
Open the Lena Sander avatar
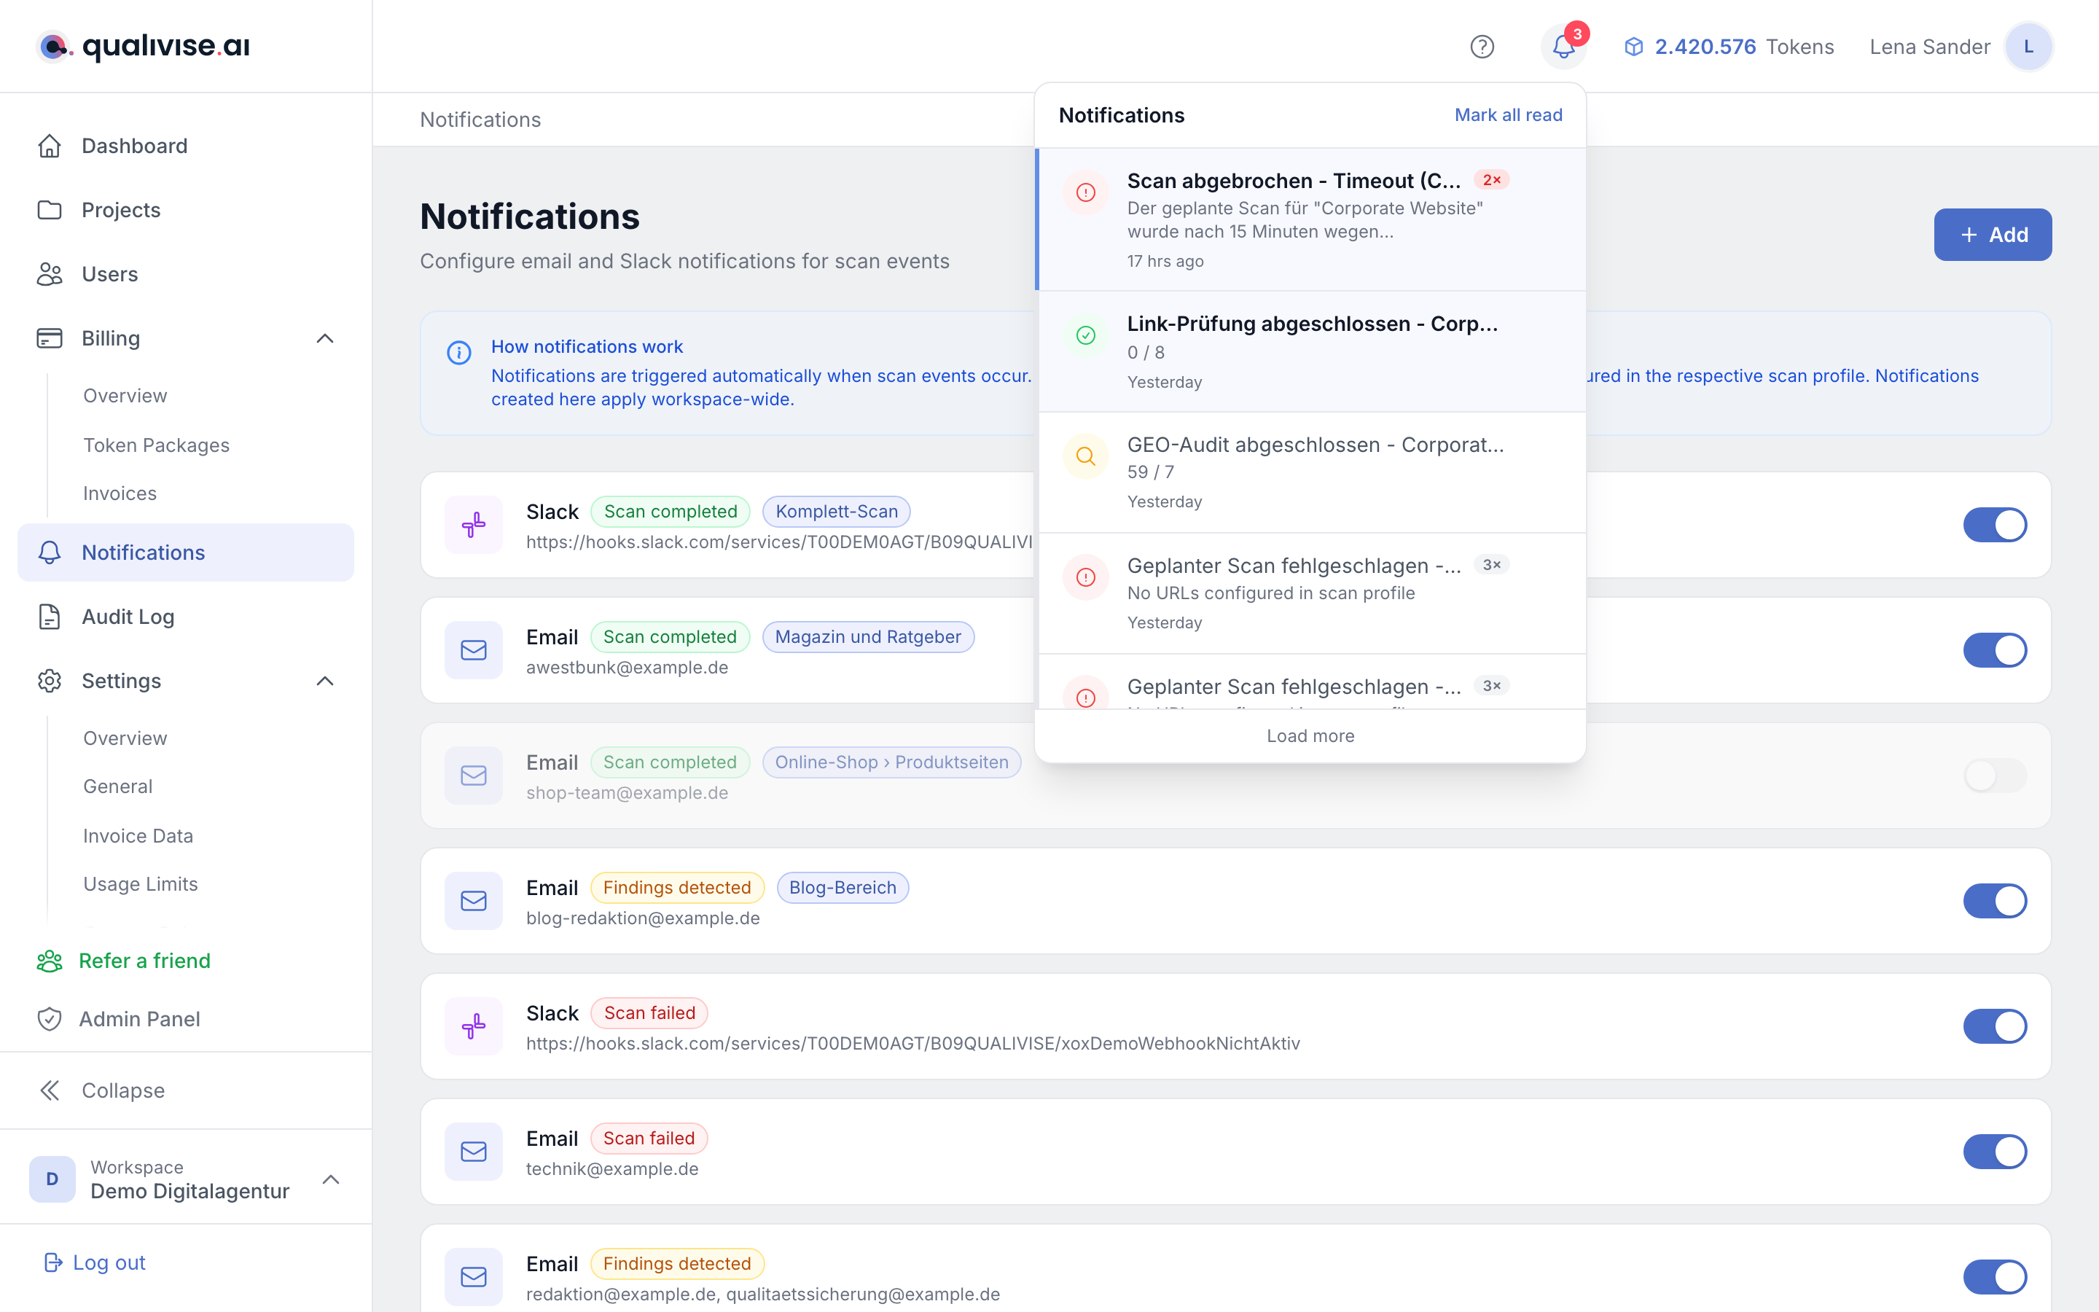[2028, 47]
